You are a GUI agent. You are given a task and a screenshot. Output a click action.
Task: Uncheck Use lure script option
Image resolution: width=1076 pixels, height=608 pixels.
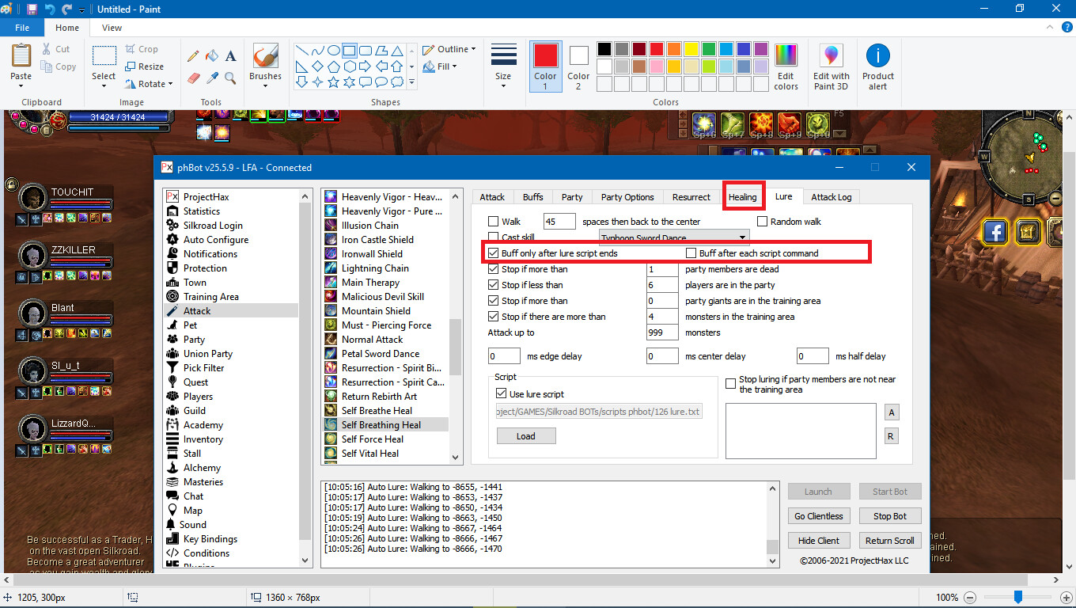click(501, 393)
